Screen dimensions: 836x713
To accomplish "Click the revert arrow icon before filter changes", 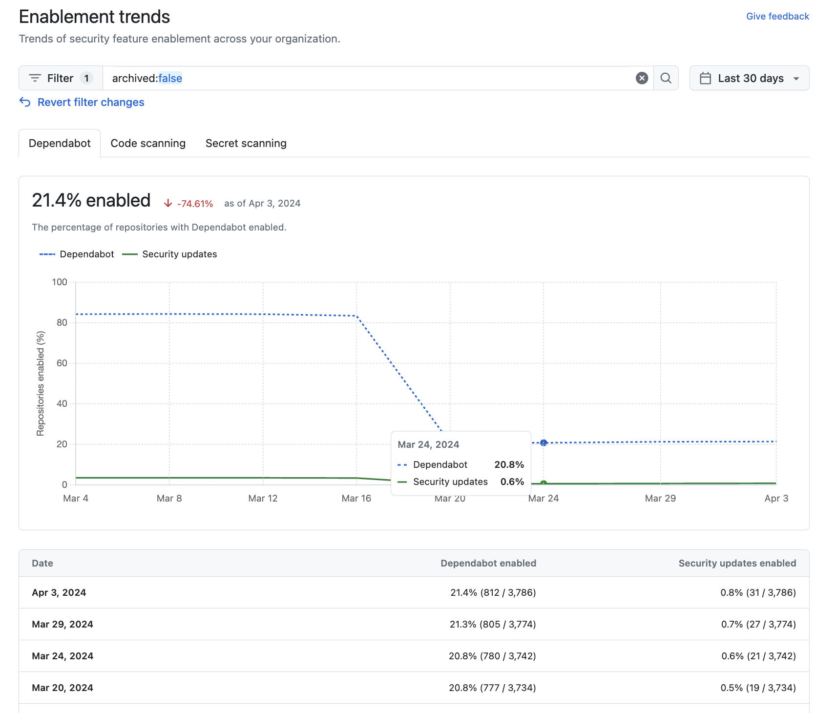I will click(x=25, y=102).
